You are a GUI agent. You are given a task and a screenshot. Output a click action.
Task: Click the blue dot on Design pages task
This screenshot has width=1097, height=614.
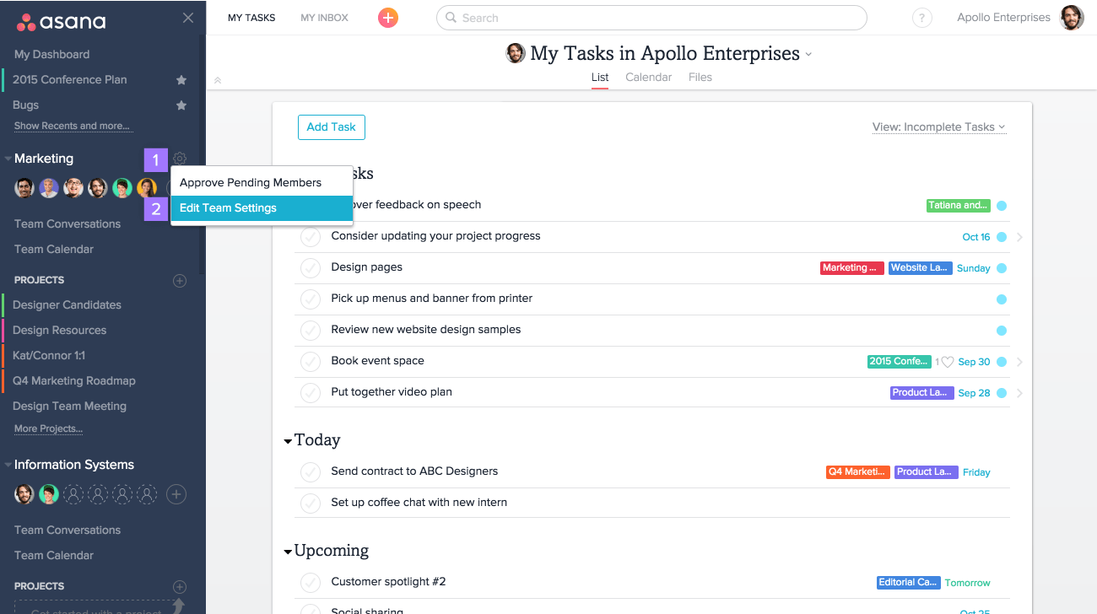(1002, 268)
